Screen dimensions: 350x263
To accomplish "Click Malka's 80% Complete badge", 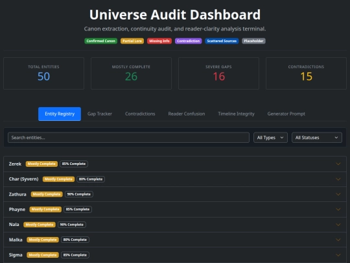I will [x=75, y=240].
